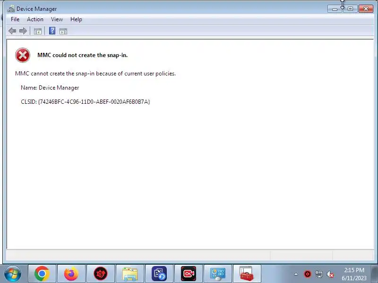Click the heading 'MMC could not create the snap-in.'
This screenshot has height=283, width=378.
[82, 55]
